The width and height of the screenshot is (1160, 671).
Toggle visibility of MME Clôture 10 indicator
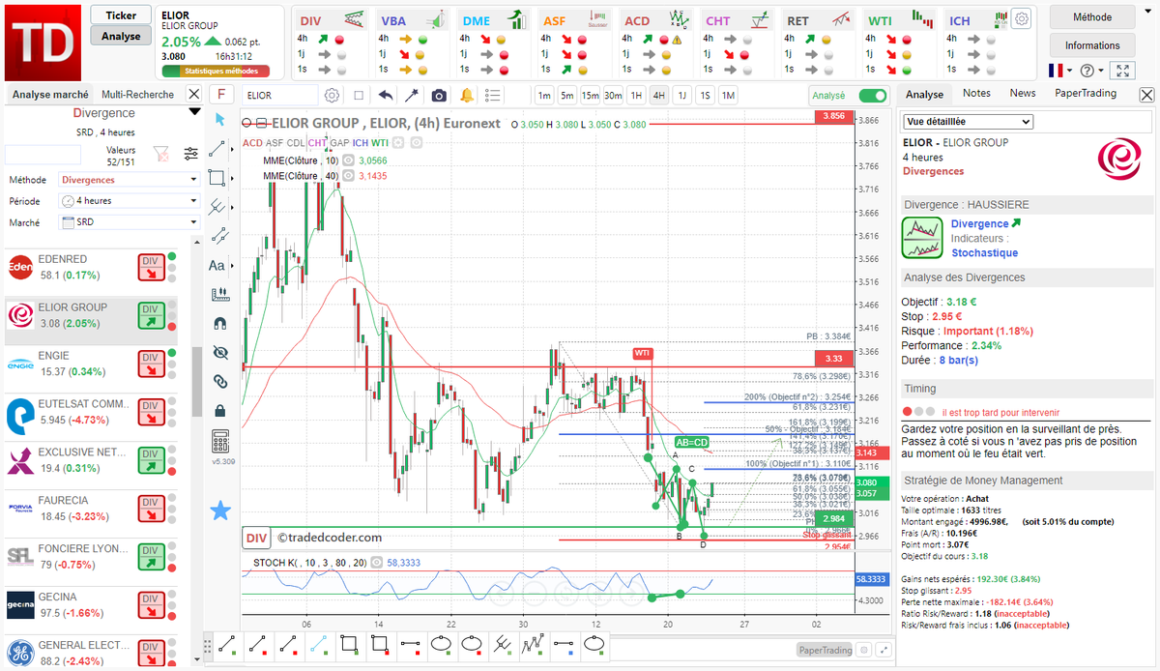pos(348,160)
